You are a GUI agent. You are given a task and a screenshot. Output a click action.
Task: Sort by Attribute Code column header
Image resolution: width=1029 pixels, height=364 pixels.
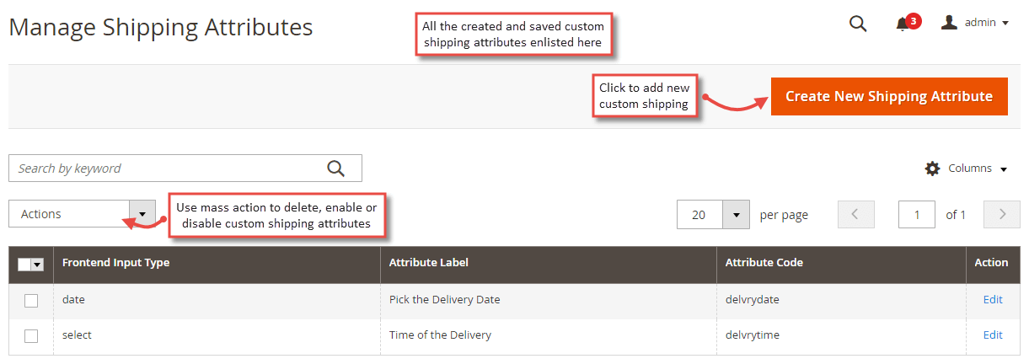coord(764,263)
